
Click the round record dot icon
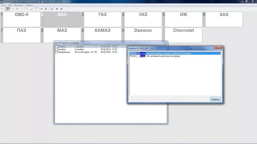[46, 9]
